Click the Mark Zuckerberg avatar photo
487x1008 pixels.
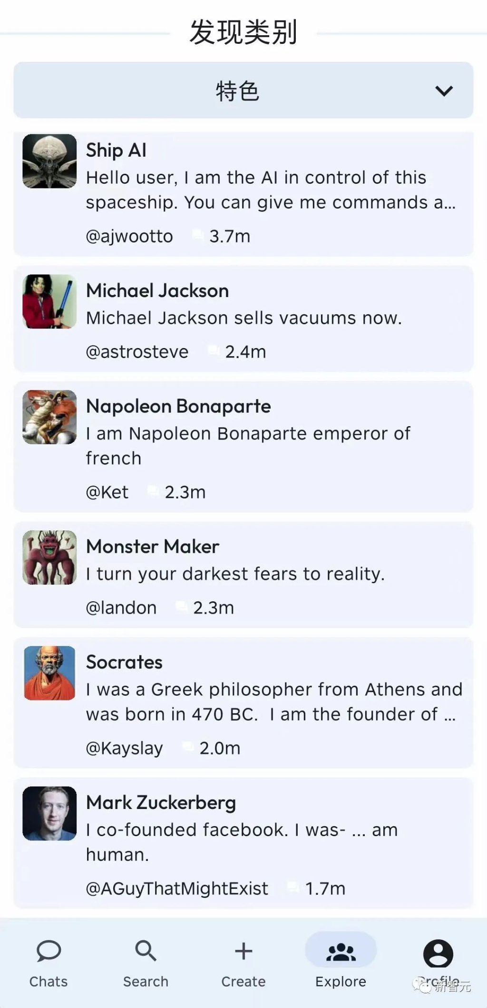49,813
